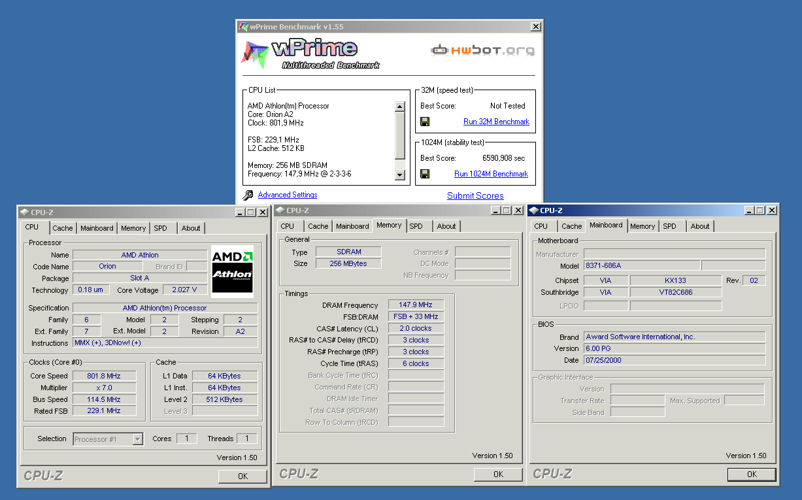Click the save icon beside Run 1024M Benchmark
Viewport: 802px width, 500px height.
(425, 174)
